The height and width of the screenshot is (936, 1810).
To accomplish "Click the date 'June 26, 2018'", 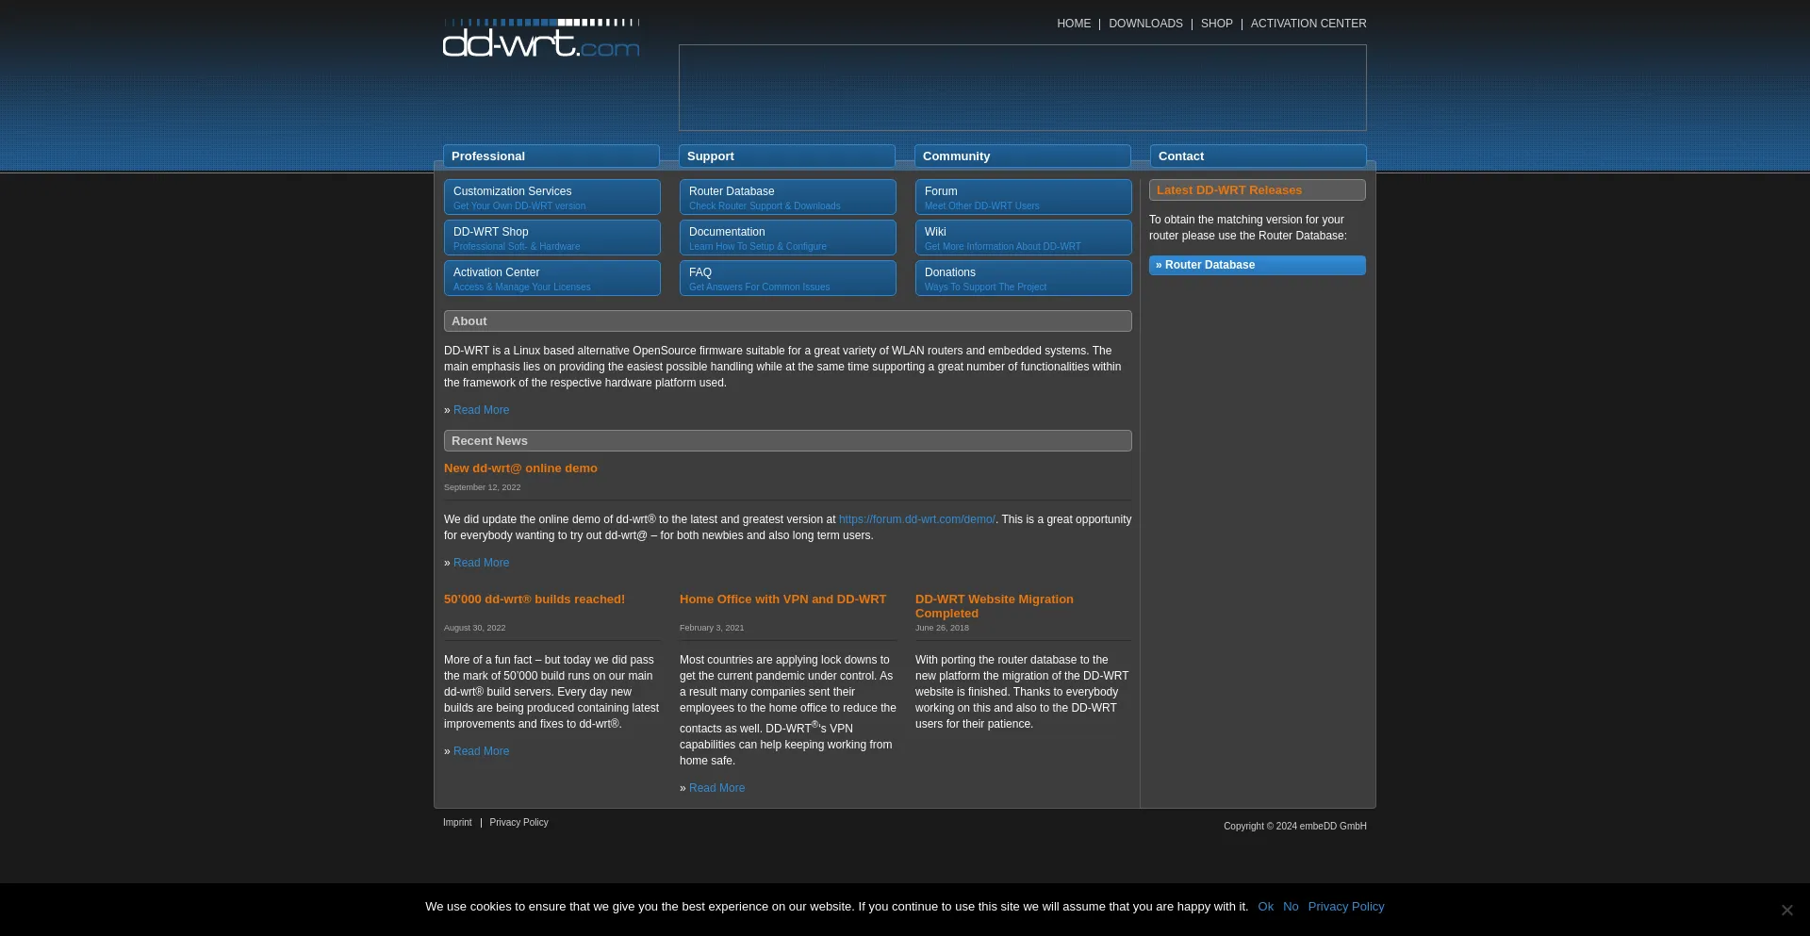I will coord(942,628).
